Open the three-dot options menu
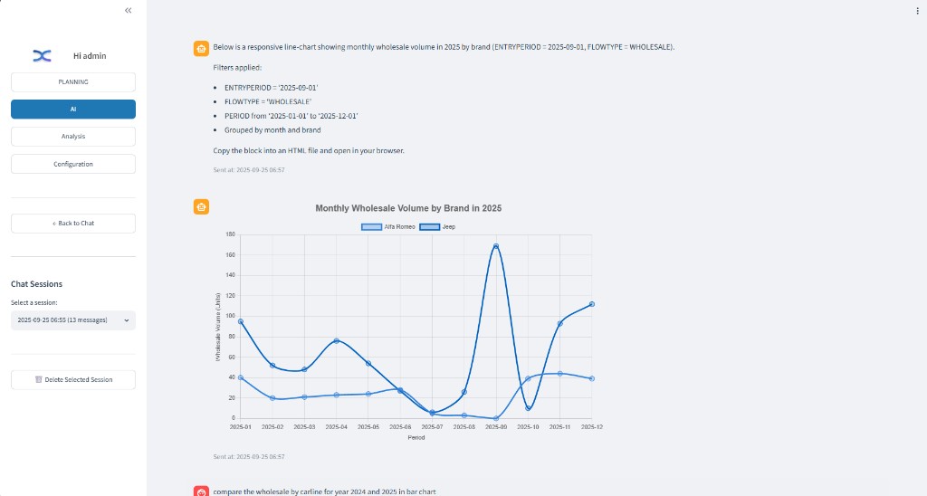Screen dimensions: 927x496 (x=917, y=11)
